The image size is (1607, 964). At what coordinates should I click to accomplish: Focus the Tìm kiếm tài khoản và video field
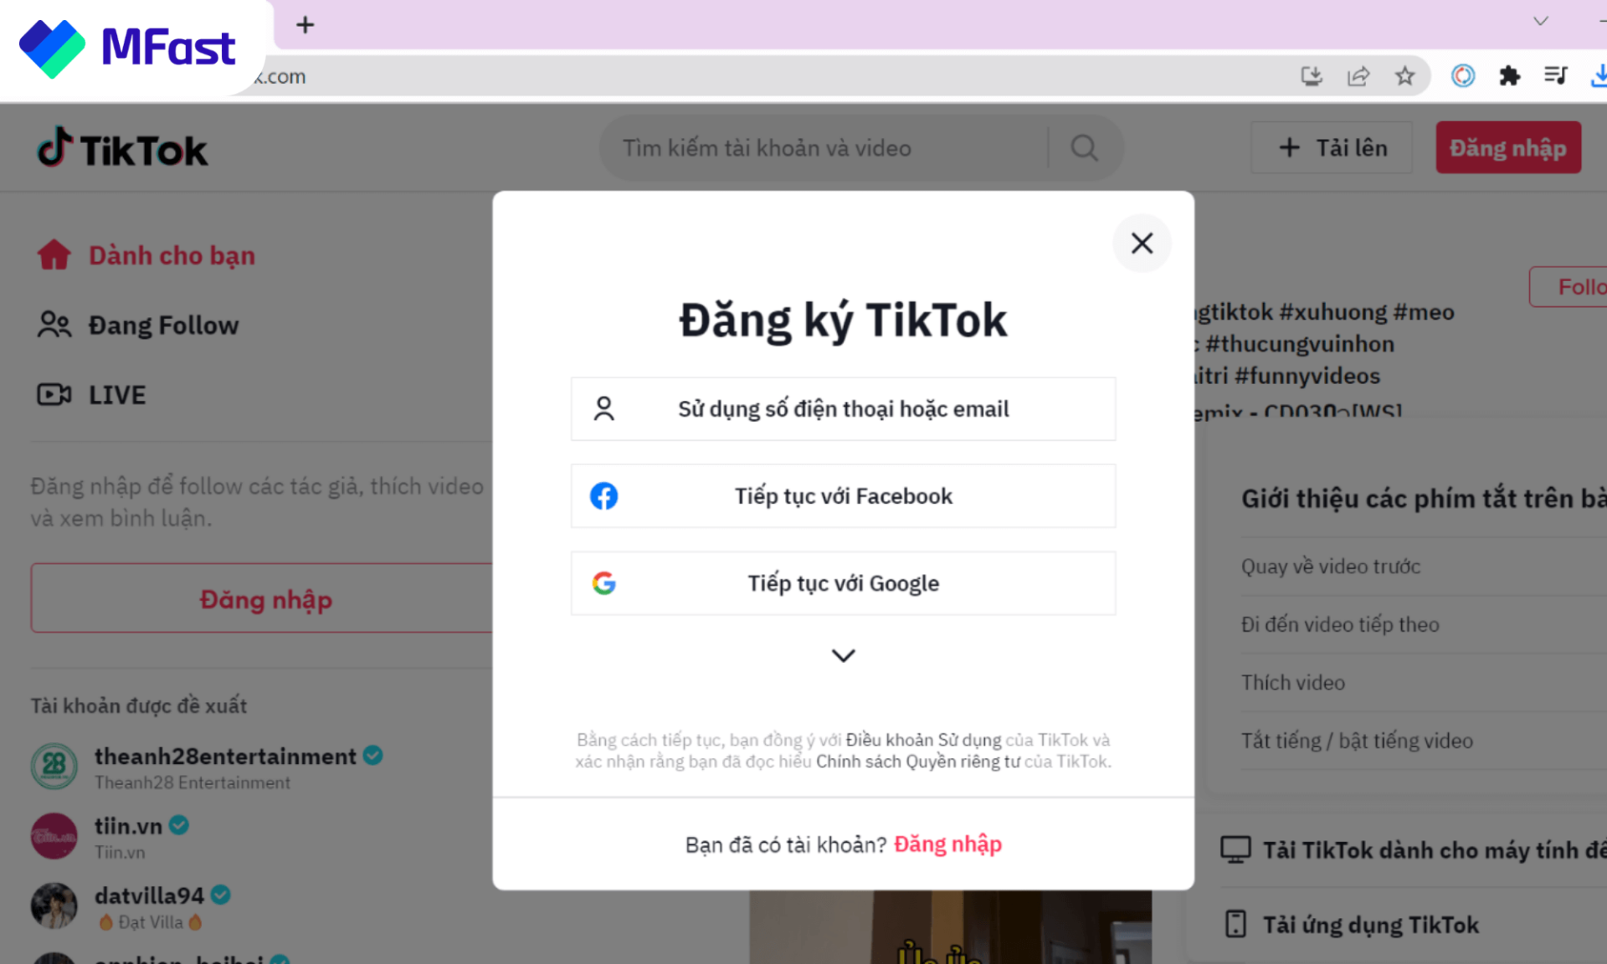point(824,148)
